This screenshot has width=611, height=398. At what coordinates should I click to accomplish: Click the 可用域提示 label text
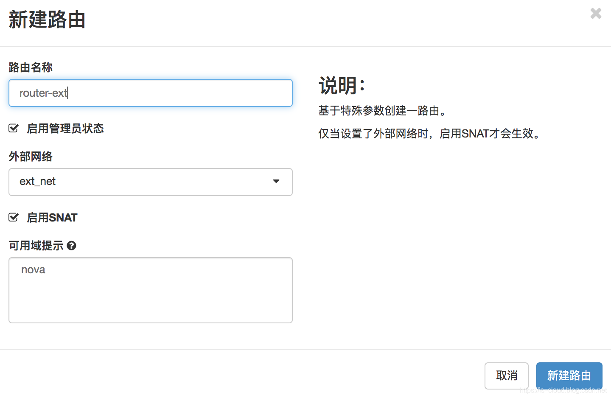point(36,246)
